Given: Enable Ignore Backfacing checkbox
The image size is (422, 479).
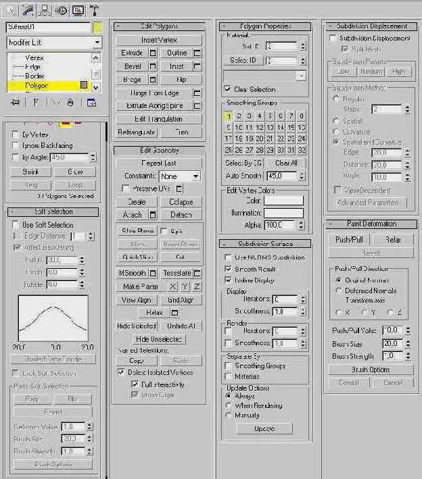Looking at the screenshot, I should 16,145.
